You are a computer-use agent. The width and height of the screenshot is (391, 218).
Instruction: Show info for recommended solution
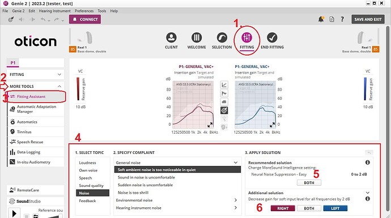368,163
